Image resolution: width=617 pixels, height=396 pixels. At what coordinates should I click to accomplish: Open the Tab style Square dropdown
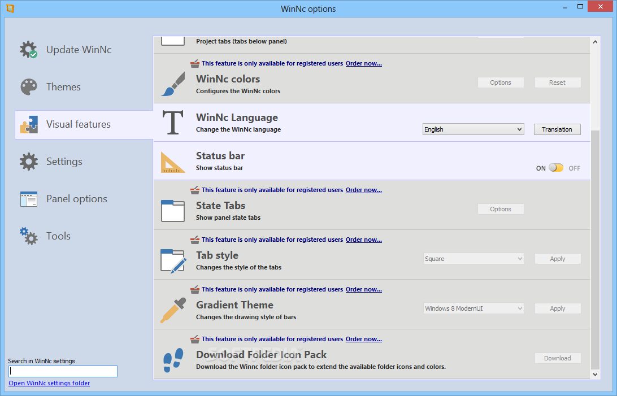tap(473, 259)
